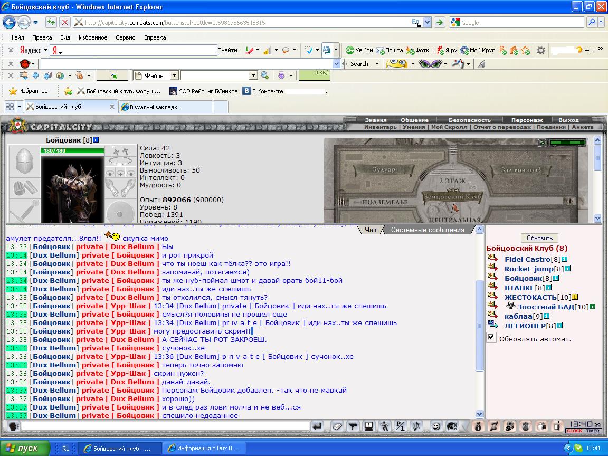Open the Инвентарь link
Image resolution: width=608 pixels, height=456 pixels.
point(380,127)
